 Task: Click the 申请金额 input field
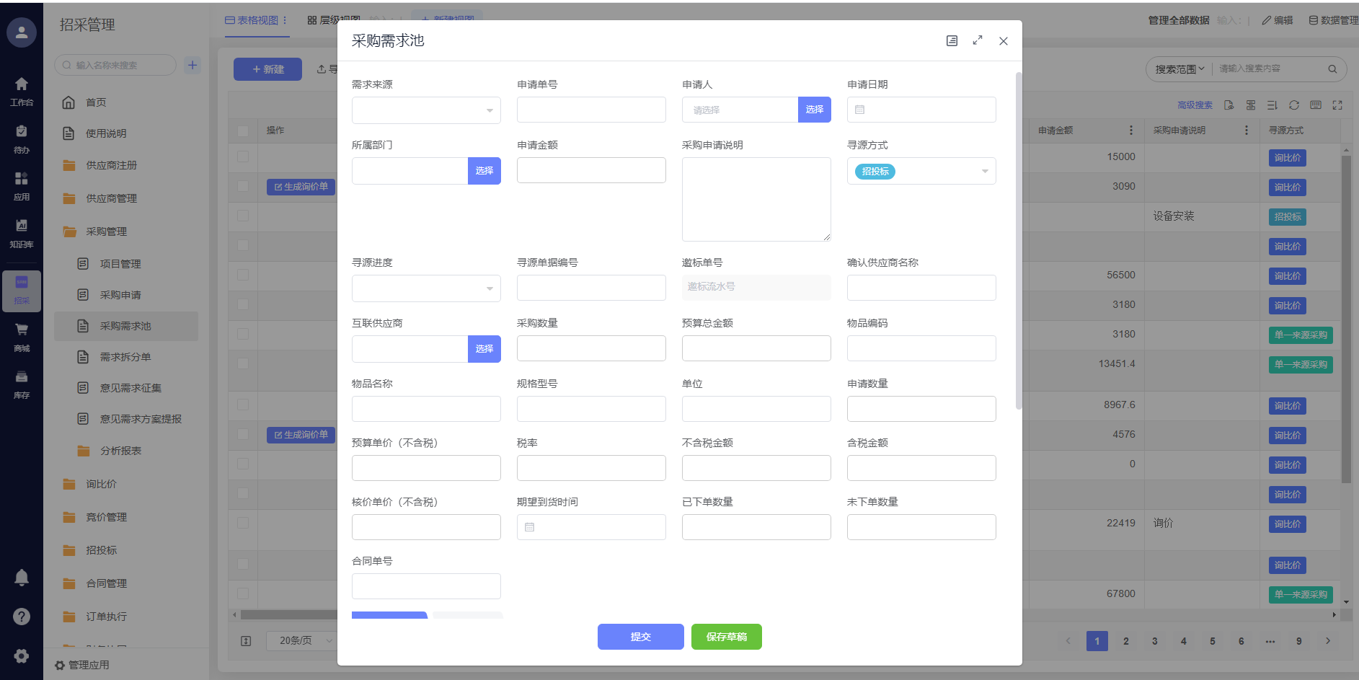591,171
